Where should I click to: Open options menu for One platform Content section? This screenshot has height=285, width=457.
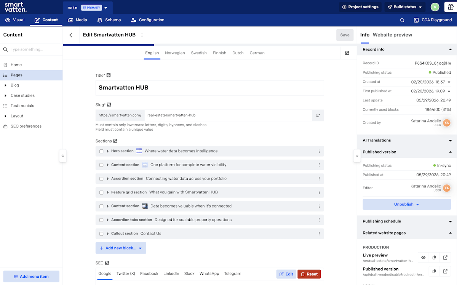pyautogui.click(x=319, y=165)
